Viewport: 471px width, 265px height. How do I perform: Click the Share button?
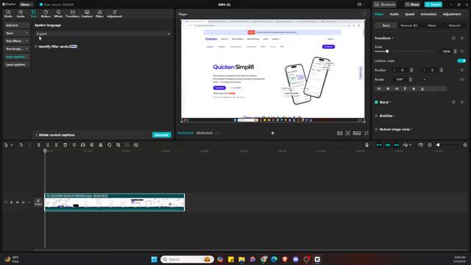412,4
